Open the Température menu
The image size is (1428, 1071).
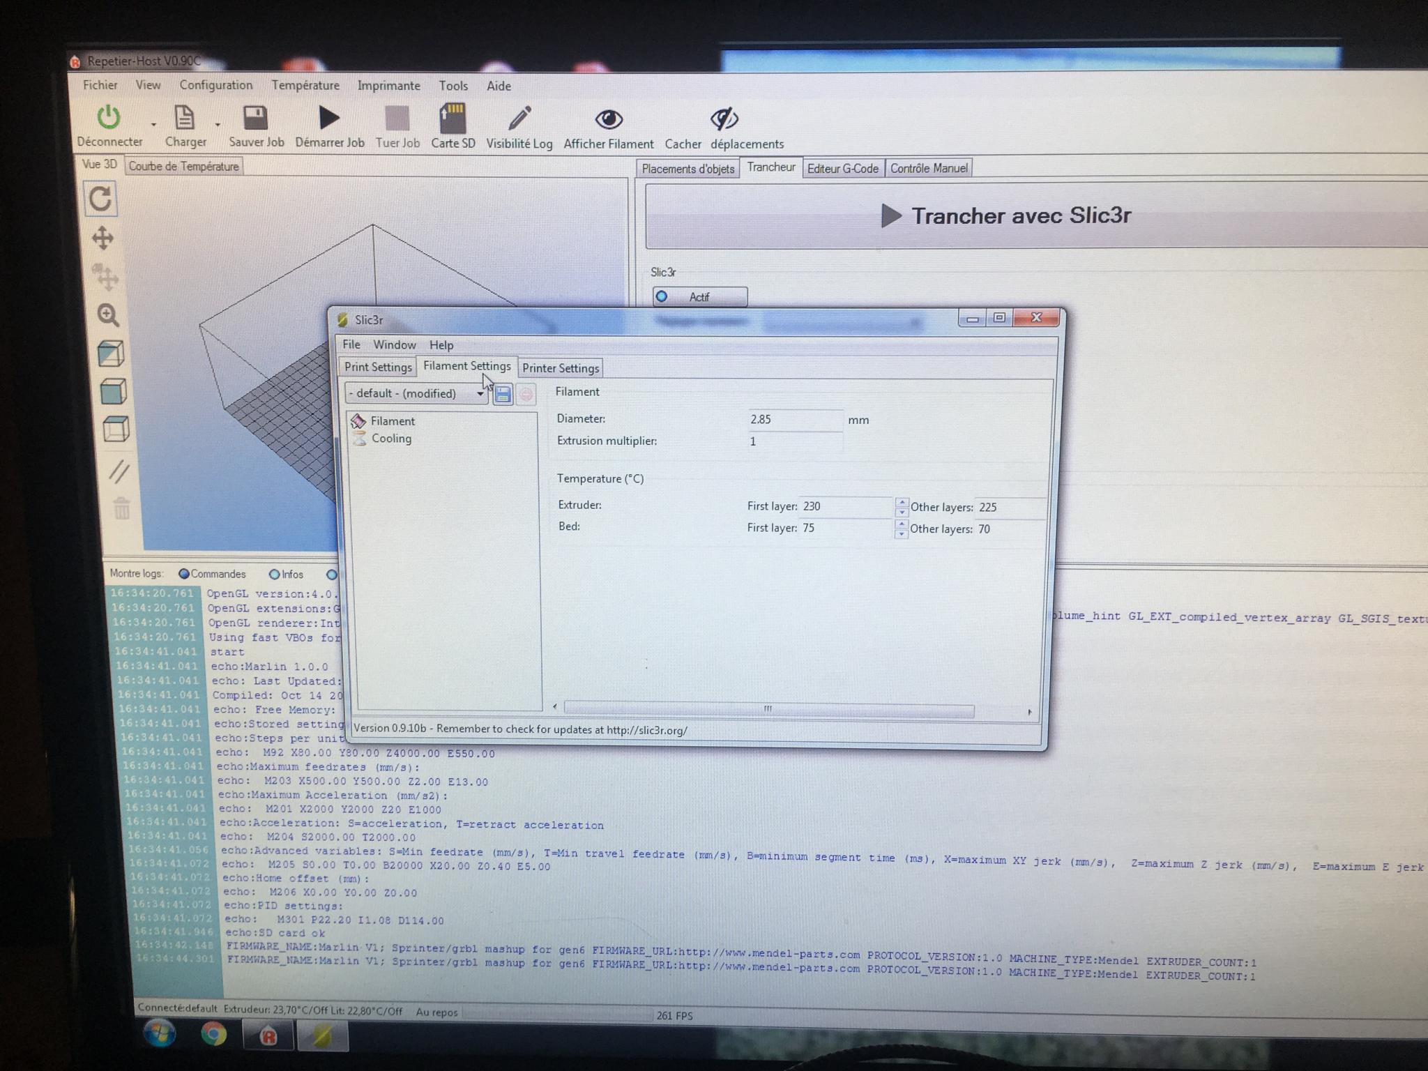305,85
